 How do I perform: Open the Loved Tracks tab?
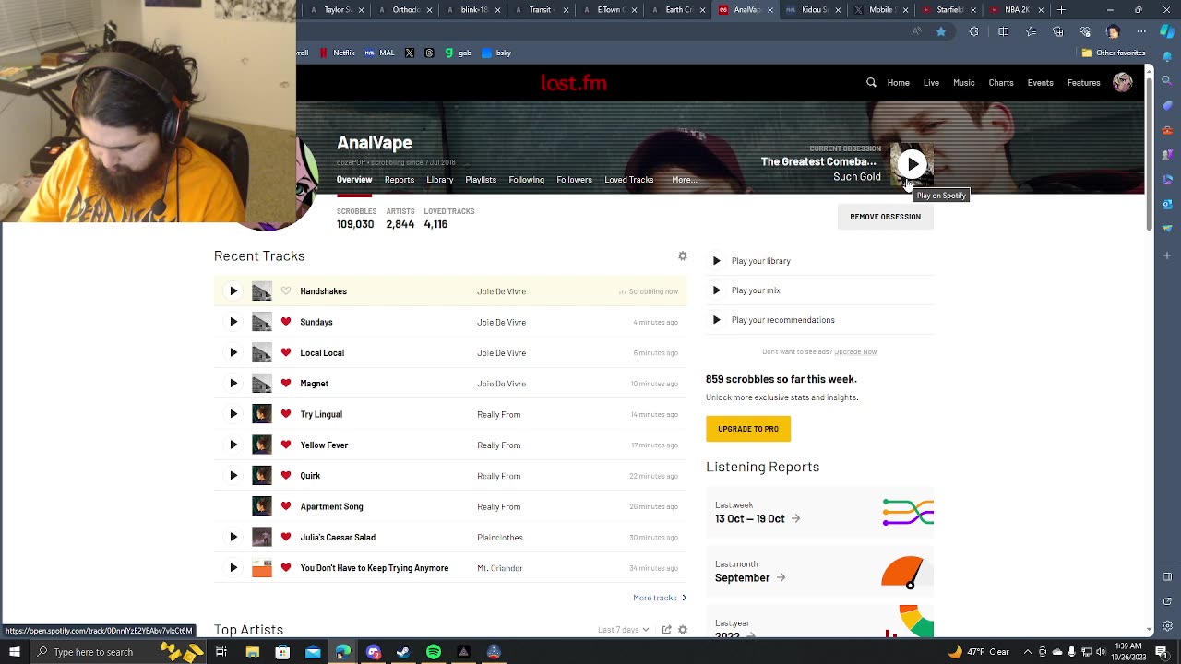pyautogui.click(x=629, y=180)
